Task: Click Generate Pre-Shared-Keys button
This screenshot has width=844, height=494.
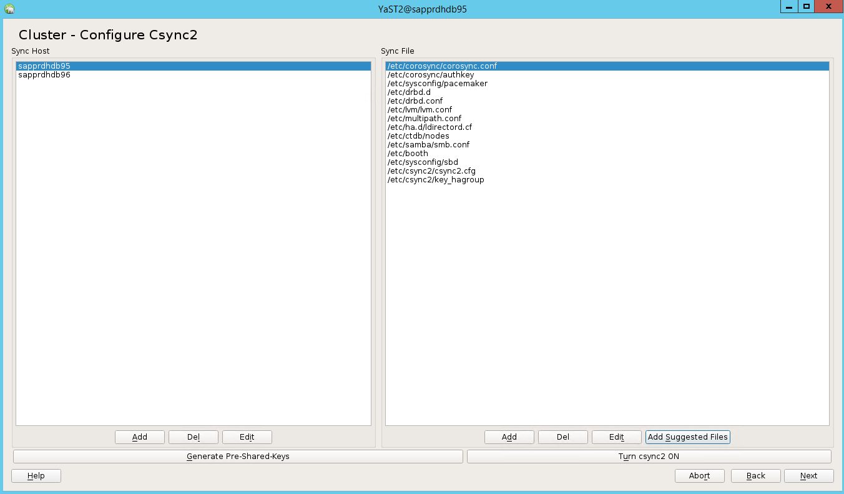Action: point(238,457)
